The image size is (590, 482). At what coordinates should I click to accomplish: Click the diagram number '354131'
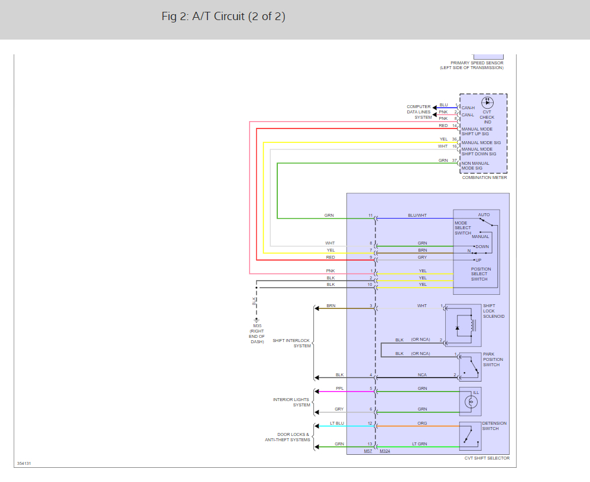[x=24, y=463]
